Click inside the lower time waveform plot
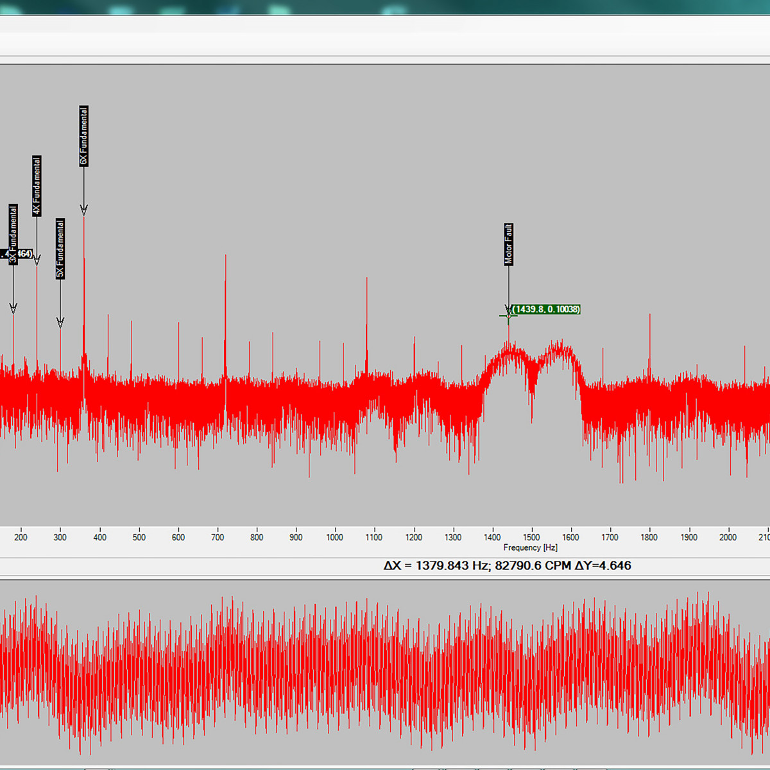Viewport: 770px width, 770px height. 385,674
